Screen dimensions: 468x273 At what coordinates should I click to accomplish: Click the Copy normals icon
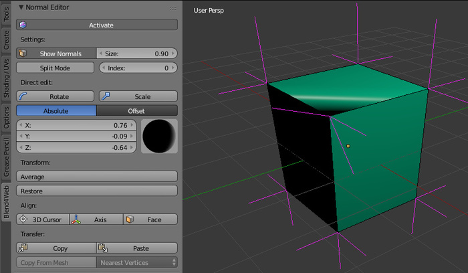click(23, 248)
